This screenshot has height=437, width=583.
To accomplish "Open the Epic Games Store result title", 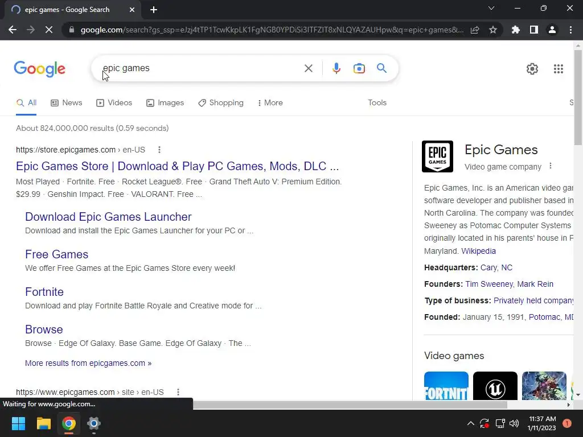I will (x=178, y=166).
